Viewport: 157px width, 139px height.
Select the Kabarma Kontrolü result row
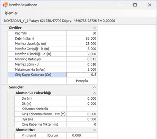click(56, 109)
